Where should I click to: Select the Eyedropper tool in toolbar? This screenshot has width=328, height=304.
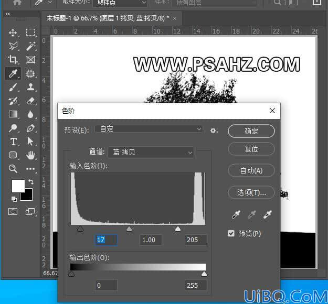click(13, 73)
